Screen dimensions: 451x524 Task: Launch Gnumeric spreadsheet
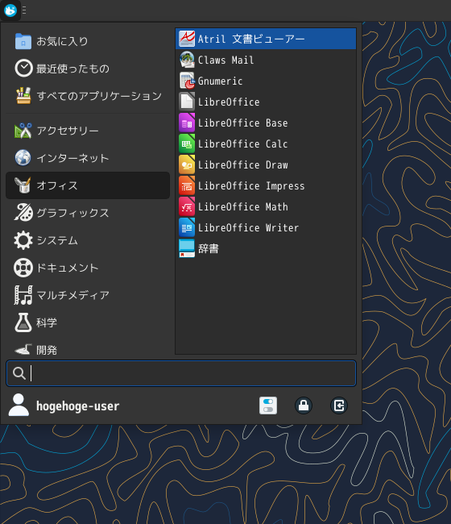[x=266, y=81]
